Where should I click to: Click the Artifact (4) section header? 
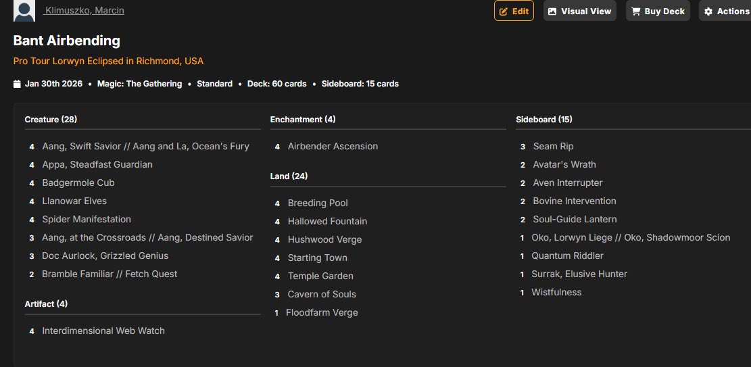point(46,303)
